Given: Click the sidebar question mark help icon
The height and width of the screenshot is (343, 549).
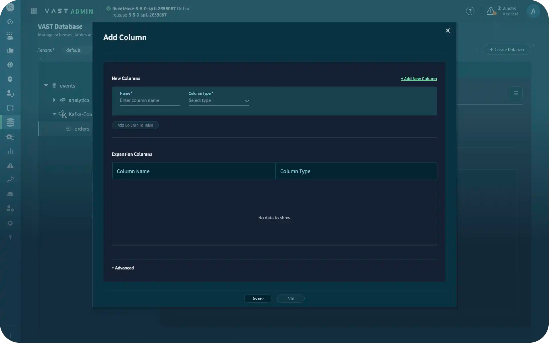Looking at the screenshot, I should (10, 238).
